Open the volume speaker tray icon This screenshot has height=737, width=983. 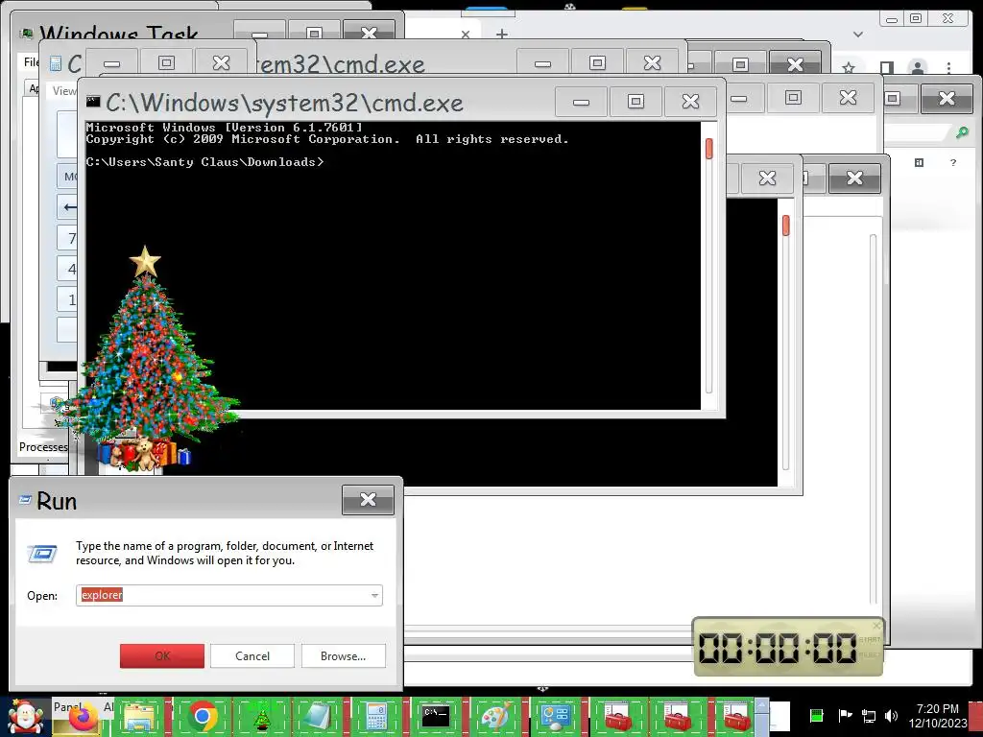891,716
